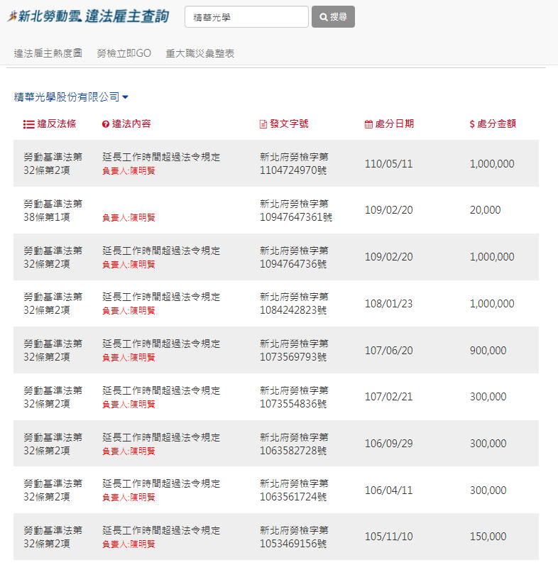Click the 1,000,000 amount dated 110/05/11
This screenshot has height=570, width=558.
[x=492, y=163]
